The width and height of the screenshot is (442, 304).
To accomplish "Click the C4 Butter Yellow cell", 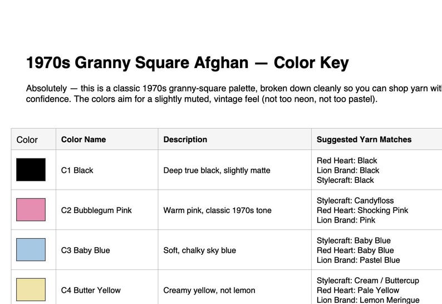I will (x=91, y=290).
